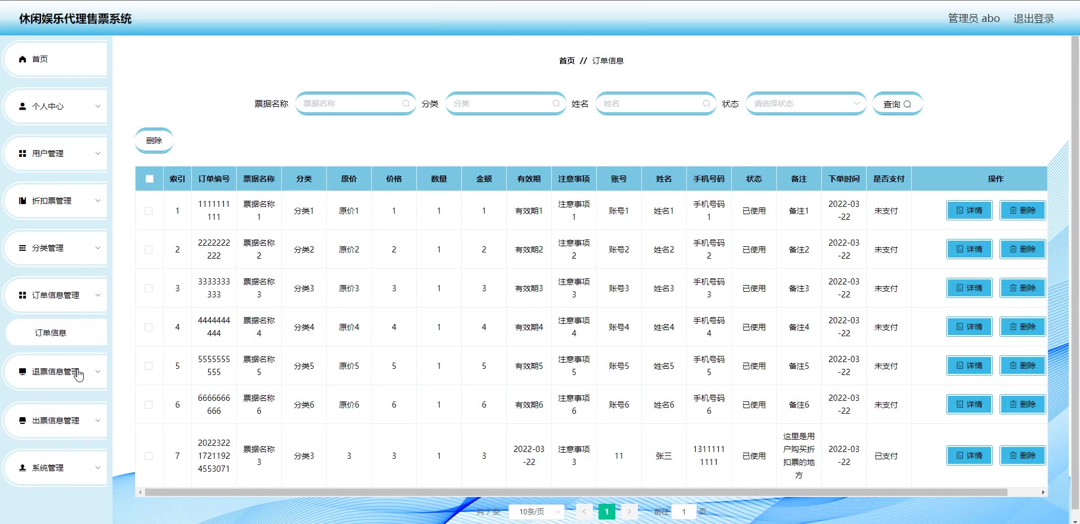
Task: Select the checkbox for row index 7
Action: coord(148,456)
